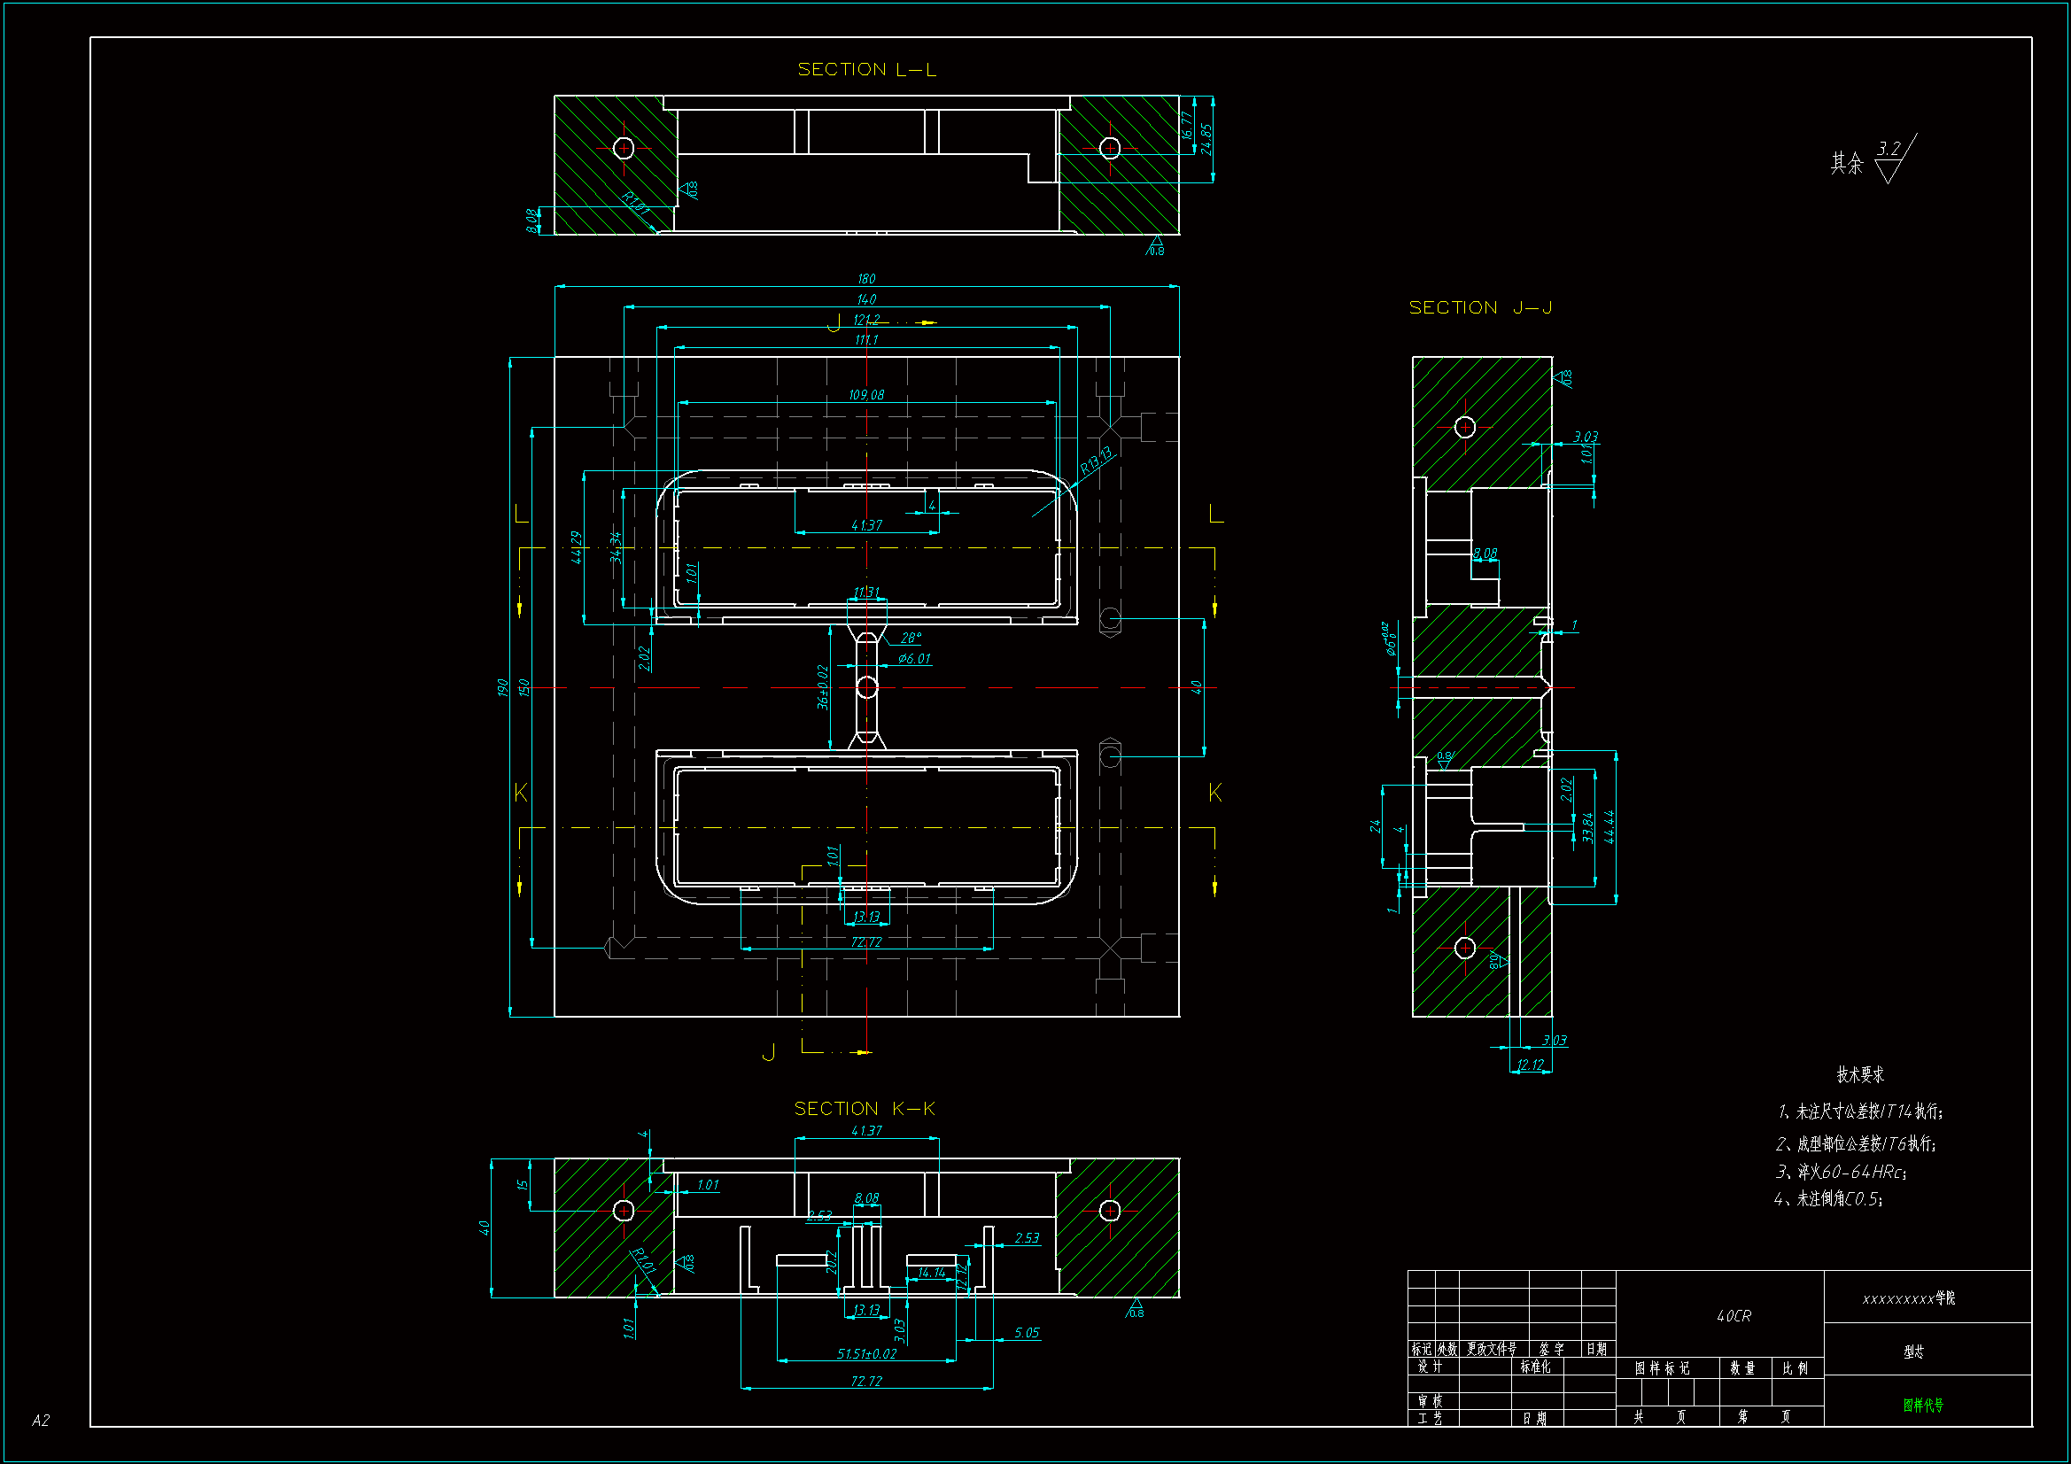Select the R13.13 radius dimension

pyautogui.click(x=1096, y=461)
